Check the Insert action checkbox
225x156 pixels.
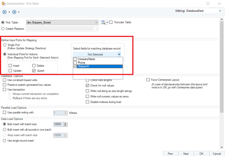coord(10,66)
